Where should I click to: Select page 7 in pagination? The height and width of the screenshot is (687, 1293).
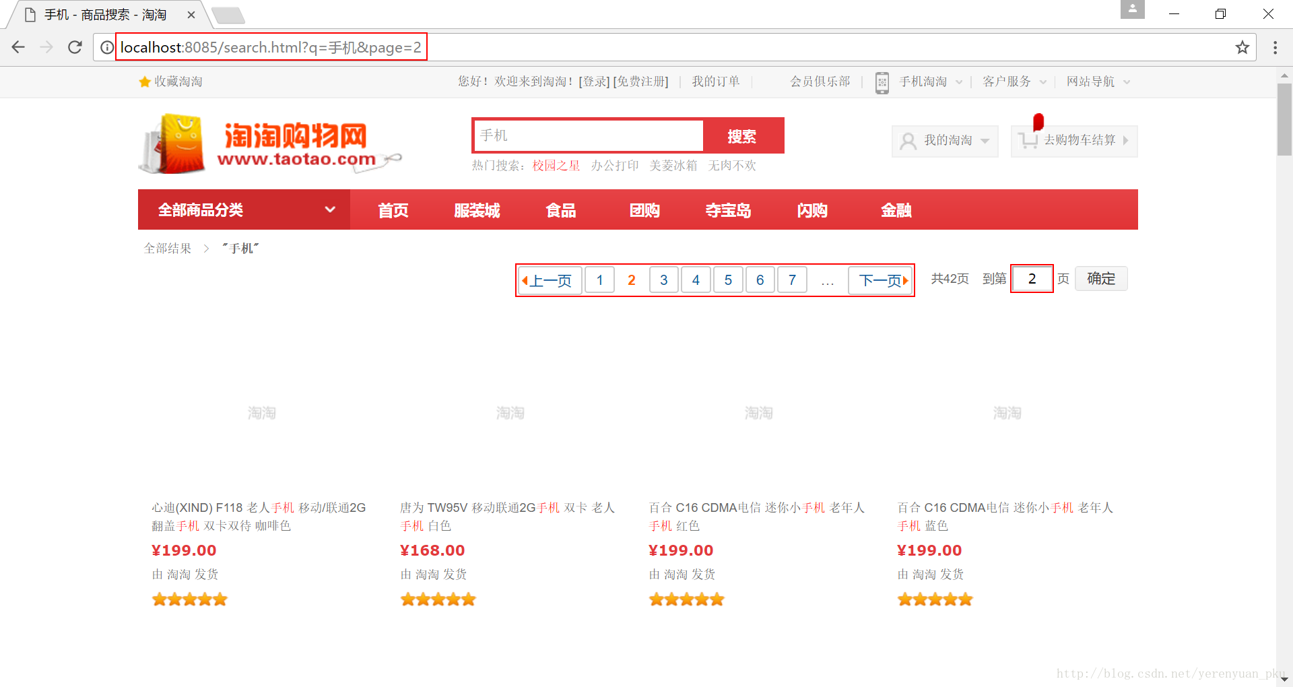point(792,280)
